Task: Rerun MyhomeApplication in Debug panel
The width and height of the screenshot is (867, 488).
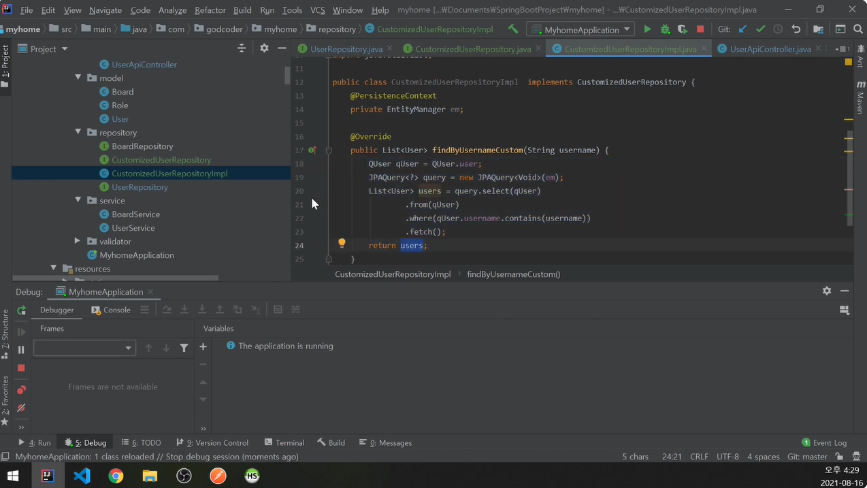Action: (21, 310)
